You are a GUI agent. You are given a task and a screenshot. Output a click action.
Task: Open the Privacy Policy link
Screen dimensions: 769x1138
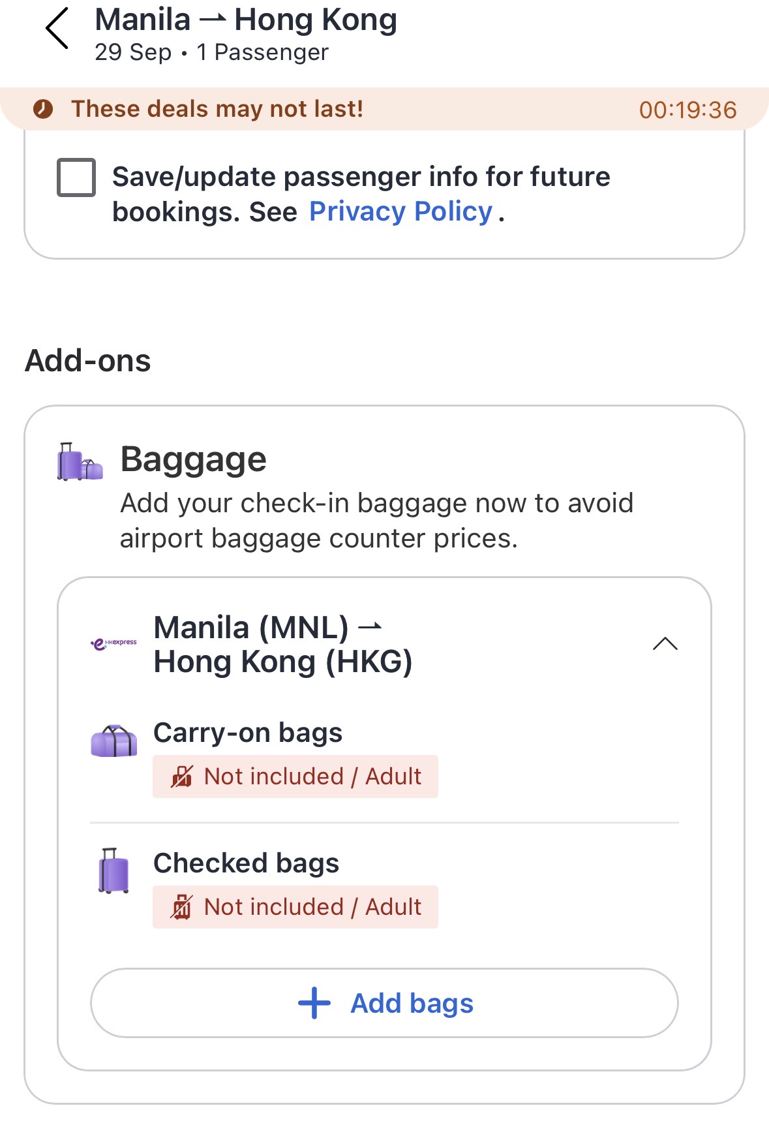pyautogui.click(x=400, y=212)
